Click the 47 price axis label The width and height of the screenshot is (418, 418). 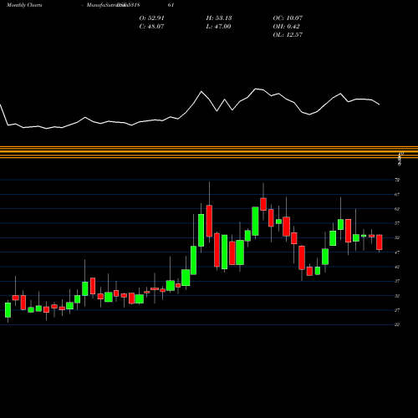click(397, 252)
